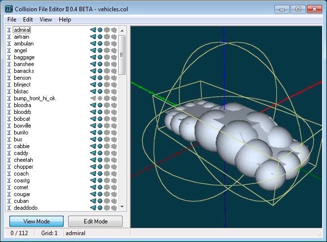Click the last gray icon in admiral row
The width and height of the screenshot is (327, 242).
coord(114,30)
